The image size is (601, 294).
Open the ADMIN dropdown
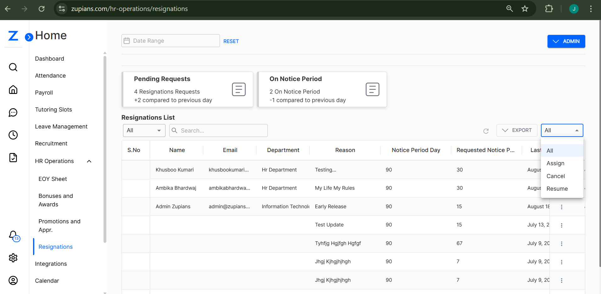point(566,41)
